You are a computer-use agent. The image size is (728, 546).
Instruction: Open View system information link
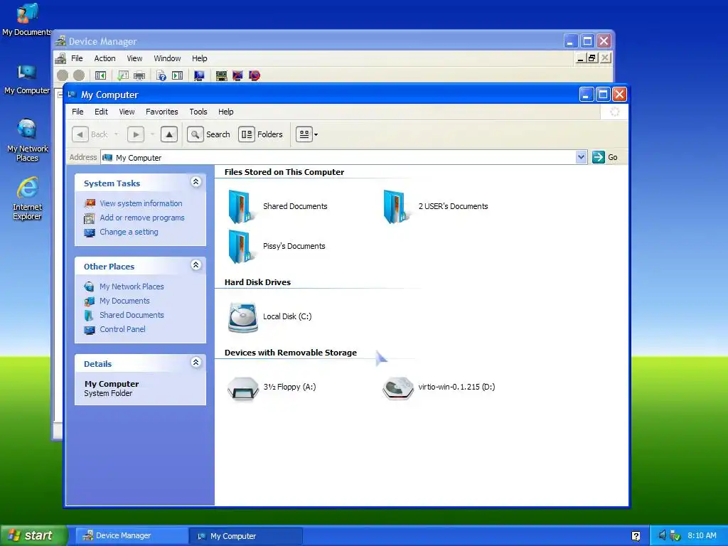tap(141, 203)
